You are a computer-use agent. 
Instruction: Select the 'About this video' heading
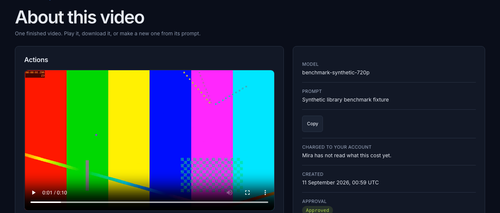[x=80, y=17]
